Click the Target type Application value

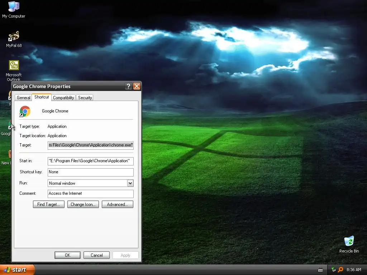click(57, 126)
